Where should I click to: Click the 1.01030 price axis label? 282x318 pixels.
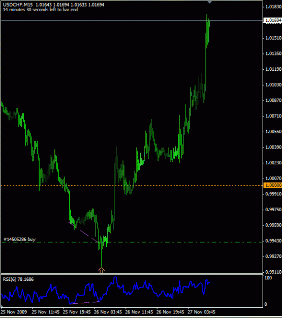click(x=273, y=85)
